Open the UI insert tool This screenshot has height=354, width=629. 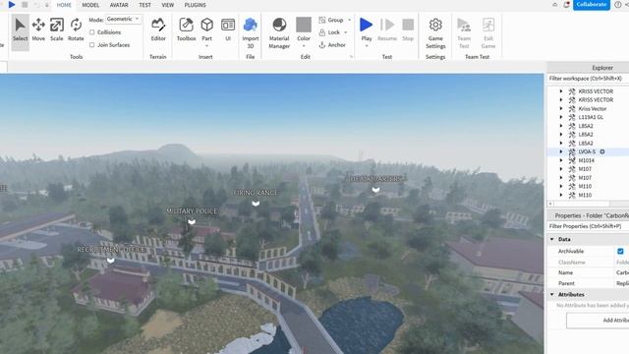pos(228,30)
